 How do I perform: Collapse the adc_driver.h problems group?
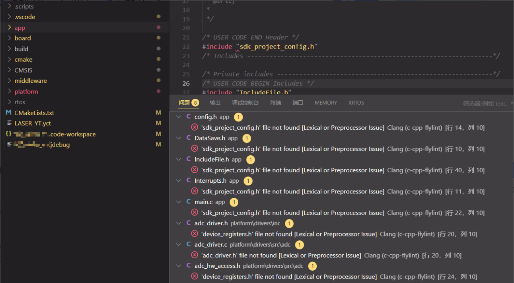click(x=179, y=223)
